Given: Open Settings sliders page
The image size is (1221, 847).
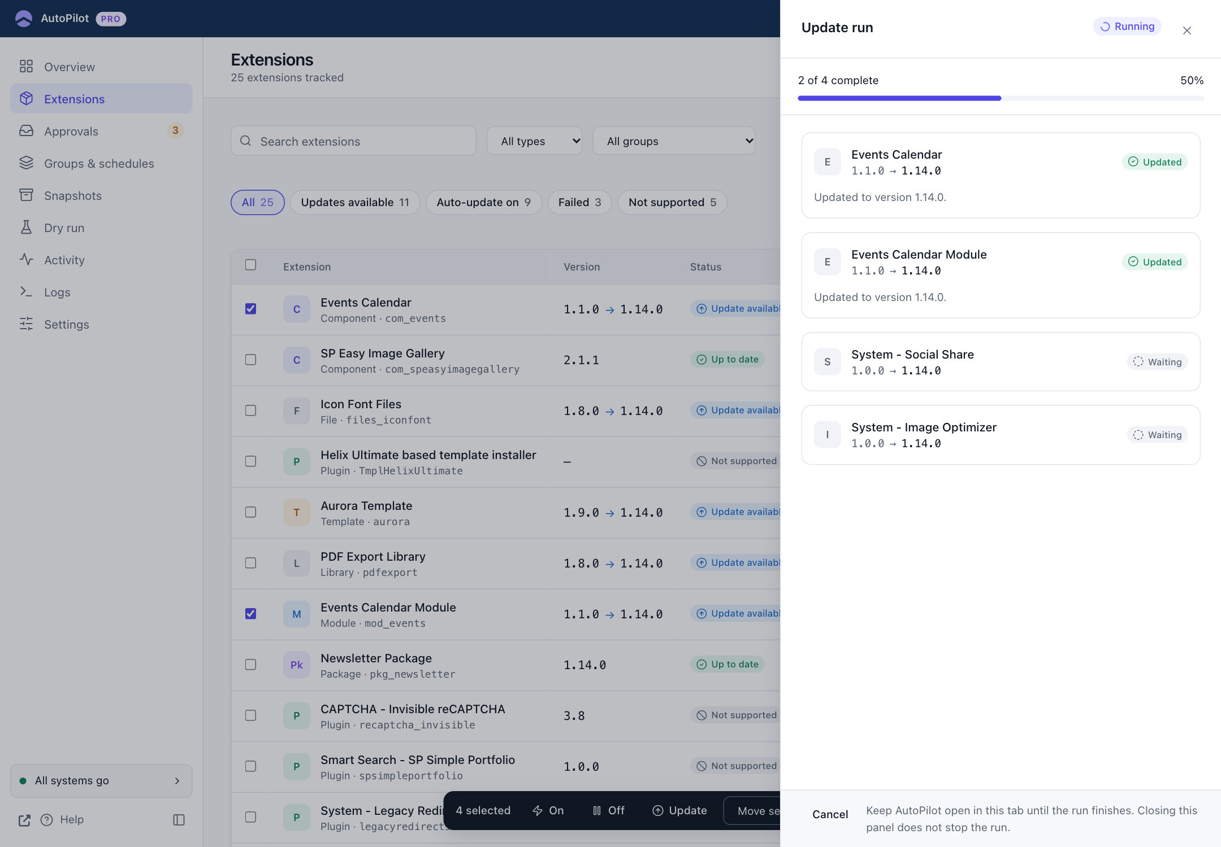Looking at the screenshot, I should [x=101, y=324].
